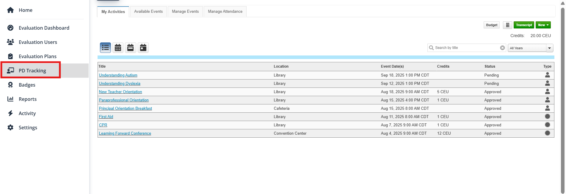Clear the search by title field
The image size is (566, 194).
[502, 48]
